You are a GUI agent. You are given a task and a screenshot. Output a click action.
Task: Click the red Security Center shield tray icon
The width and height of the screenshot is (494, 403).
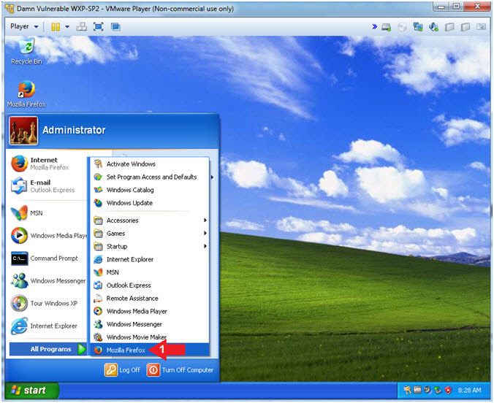[448, 391]
